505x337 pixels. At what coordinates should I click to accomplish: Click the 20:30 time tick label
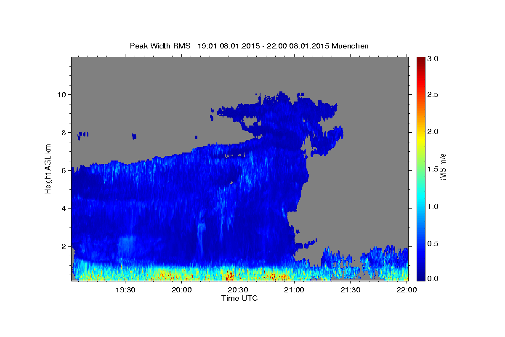pyautogui.click(x=238, y=290)
